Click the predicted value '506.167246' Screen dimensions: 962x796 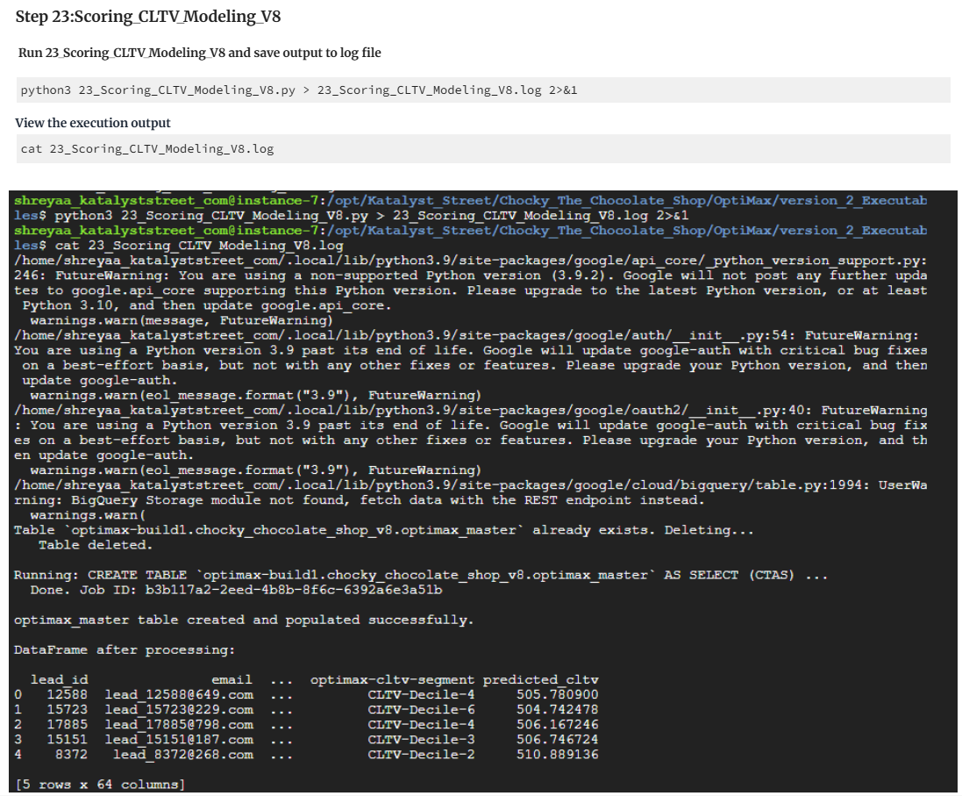point(557,725)
